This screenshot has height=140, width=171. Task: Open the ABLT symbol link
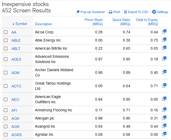(x=16, y=49)
